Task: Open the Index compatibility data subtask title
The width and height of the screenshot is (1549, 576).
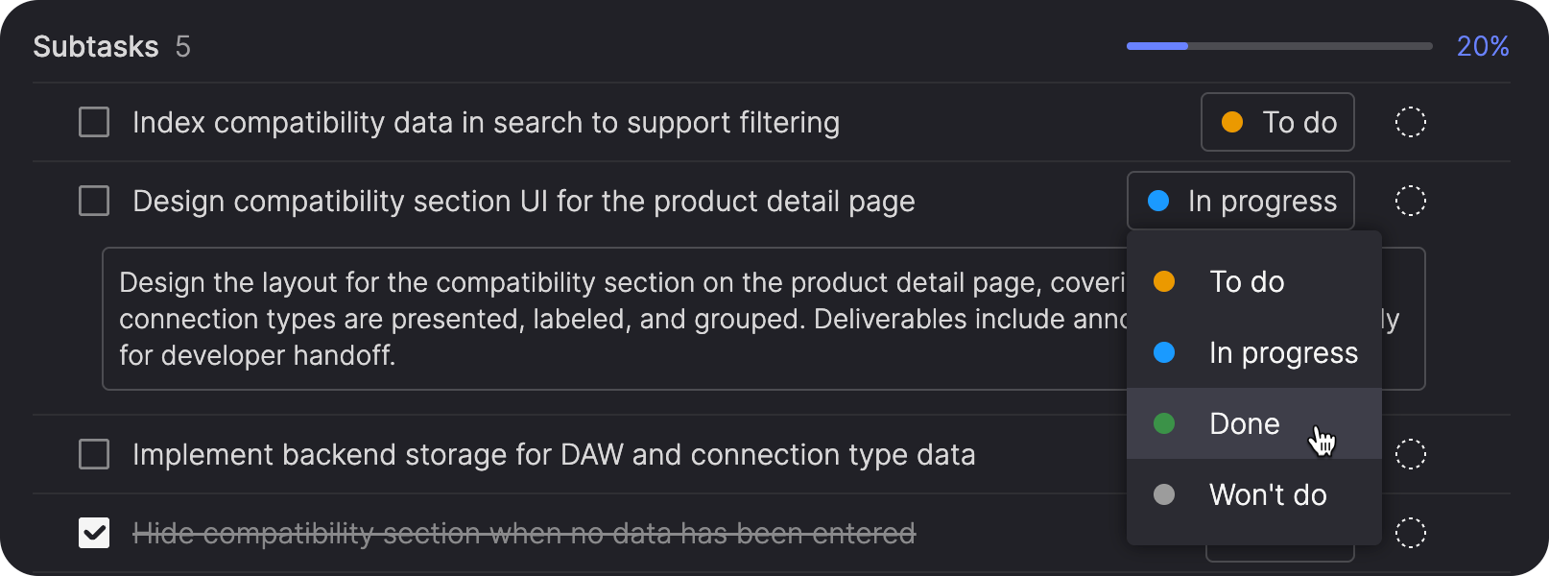Action: [486, 122]
